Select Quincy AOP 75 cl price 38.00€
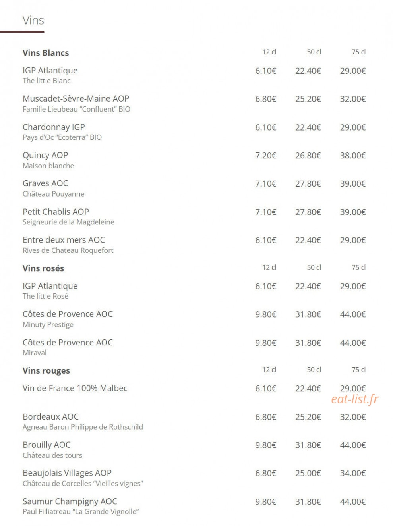Viewport: 393px width, 526px height. 352,156
